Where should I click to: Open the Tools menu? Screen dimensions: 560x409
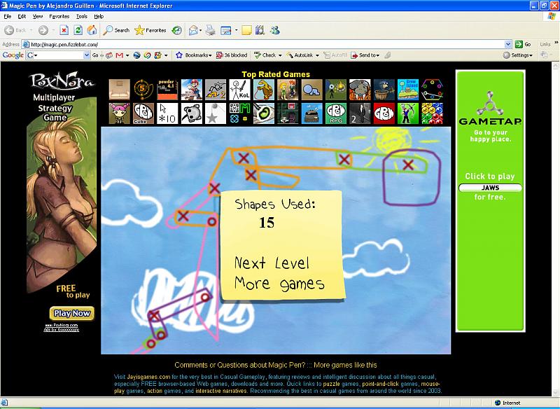click(82, 15)
